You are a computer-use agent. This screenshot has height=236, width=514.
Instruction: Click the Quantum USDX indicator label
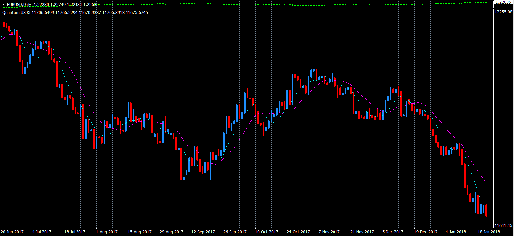tap(16, 12)
